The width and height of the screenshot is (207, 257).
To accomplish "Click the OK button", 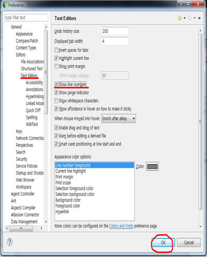I will (163, 243).
